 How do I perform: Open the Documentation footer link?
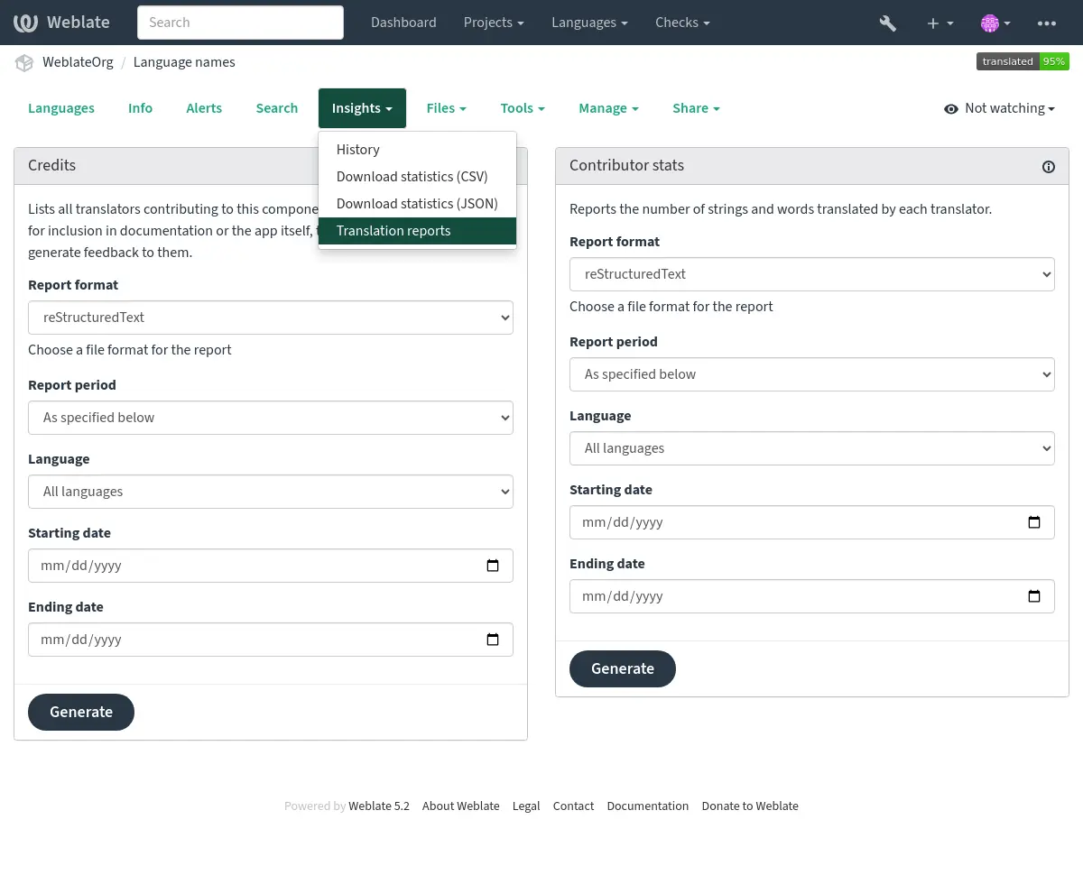(x=648, y=806)
